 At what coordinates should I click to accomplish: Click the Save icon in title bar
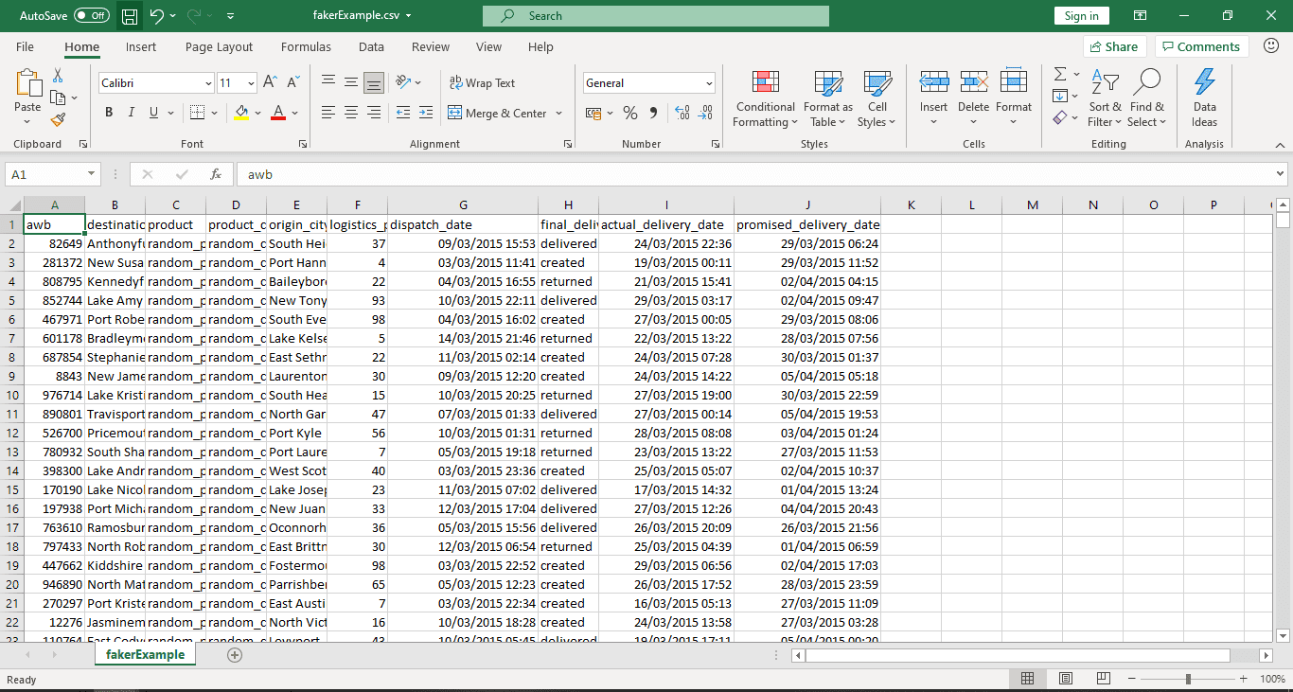[x=130, y=16]
